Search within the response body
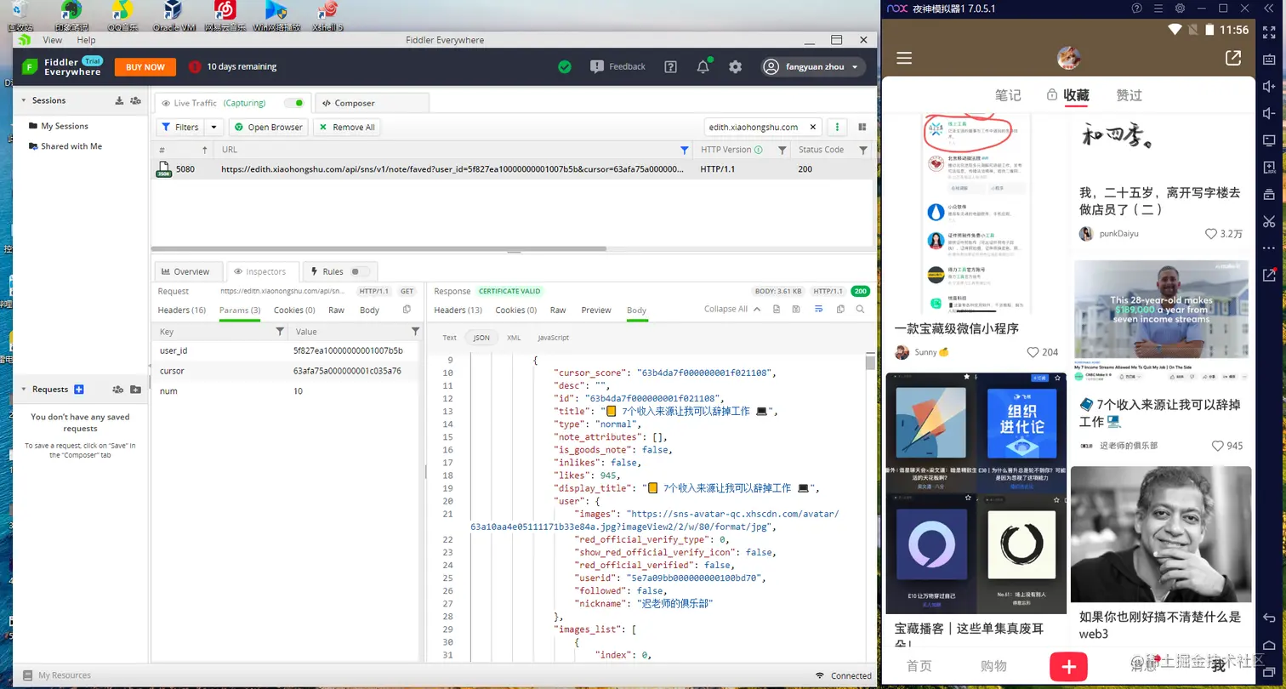Image resolution: width=1286 pixels, height=689 pixels. coord(860,310)
